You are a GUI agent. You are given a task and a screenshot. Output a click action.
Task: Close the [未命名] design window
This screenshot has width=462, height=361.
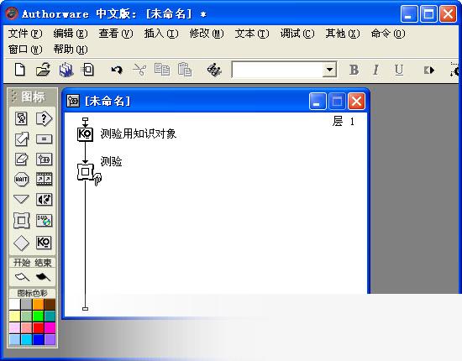click(356, 102)
